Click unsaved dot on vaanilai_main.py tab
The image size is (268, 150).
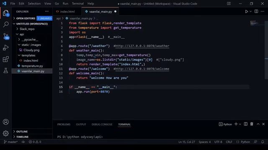click(x=116, y=12)
